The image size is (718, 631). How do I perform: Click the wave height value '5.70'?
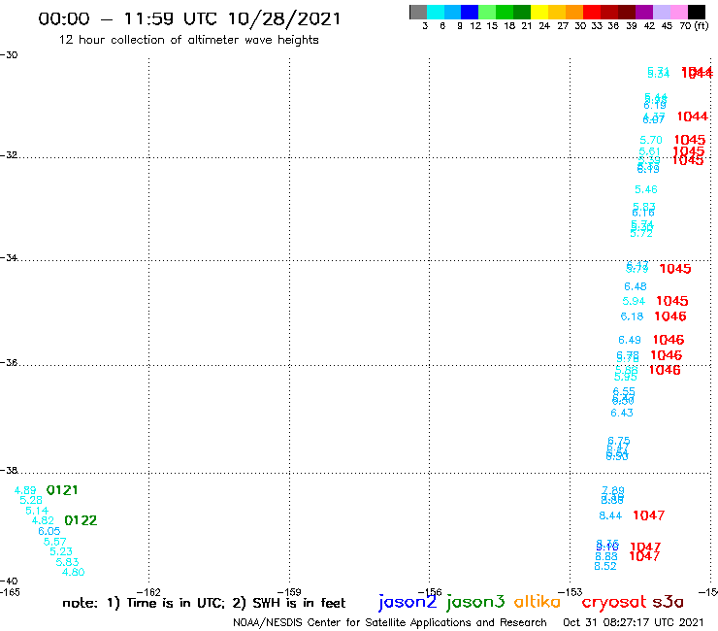651,140
